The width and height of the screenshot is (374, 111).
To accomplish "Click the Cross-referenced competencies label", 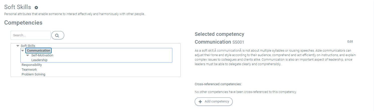I will coord(218,84).
